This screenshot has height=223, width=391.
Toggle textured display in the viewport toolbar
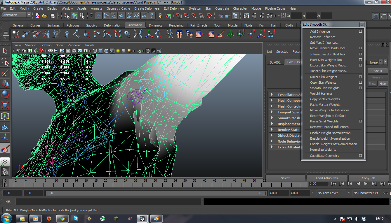click(112, 51)
